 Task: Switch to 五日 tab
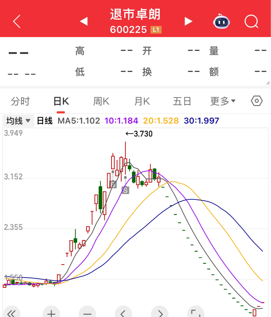click(182, 101)
